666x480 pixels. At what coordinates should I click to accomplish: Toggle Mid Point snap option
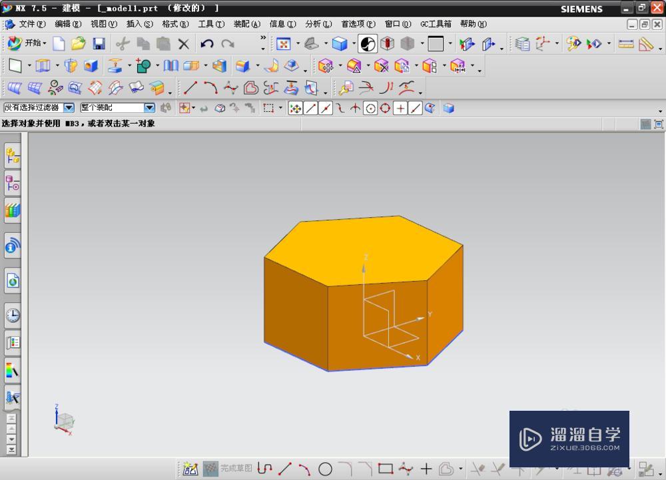coord(326,109)
